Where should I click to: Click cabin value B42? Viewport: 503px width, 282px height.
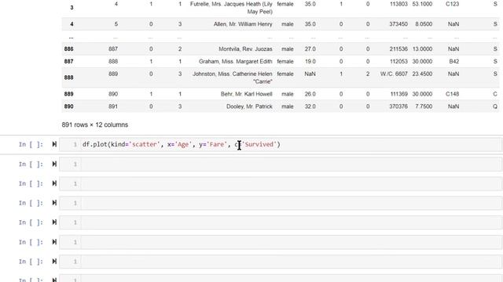click(454, 61)
